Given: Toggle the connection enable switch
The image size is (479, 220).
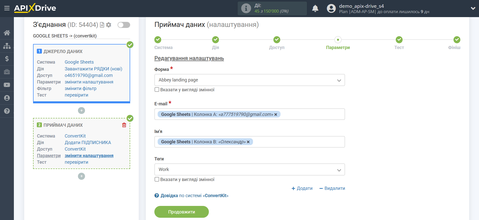Looking at the screenshot, I should point(124,25).
